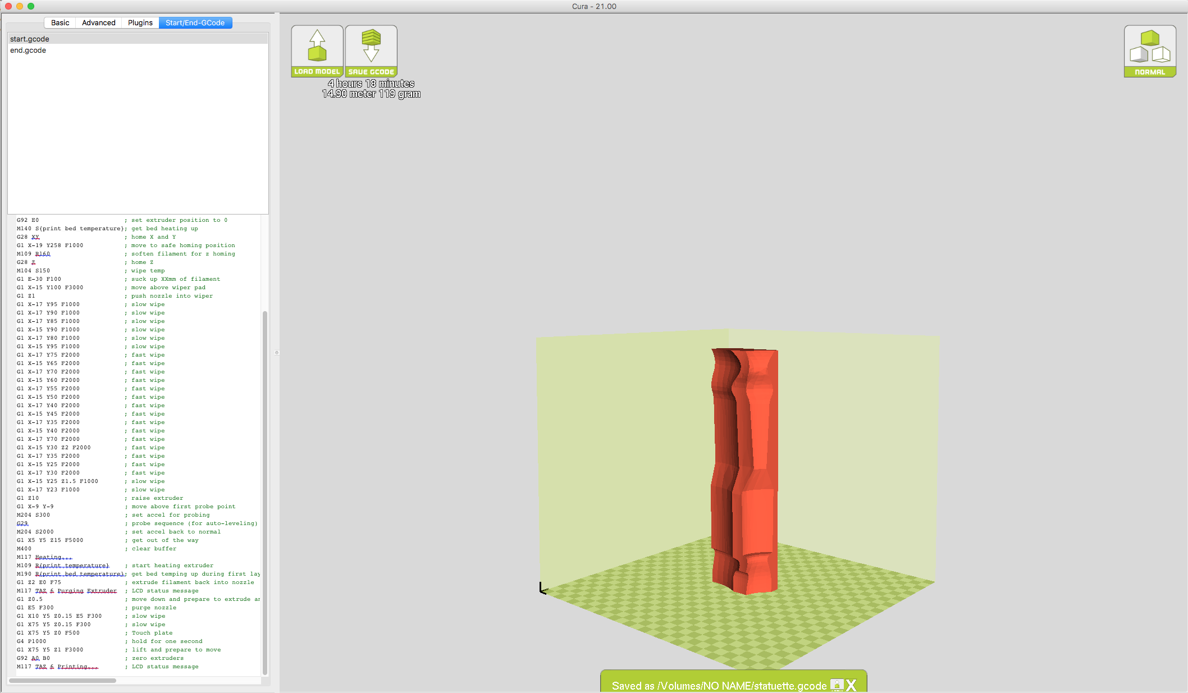Open the Advanced tab
The width and height of the screenshot is (1188, 693).
click(x=98, y=22)
